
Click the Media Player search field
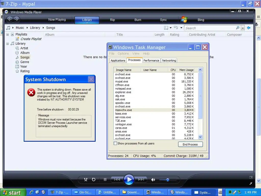(210, 28)
